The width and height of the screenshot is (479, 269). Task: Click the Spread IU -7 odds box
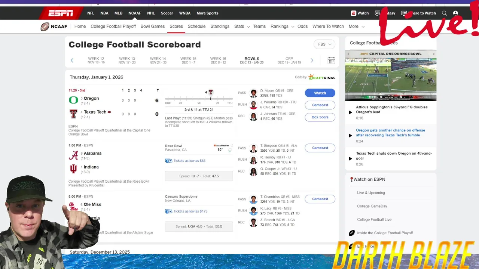point(199,176)
